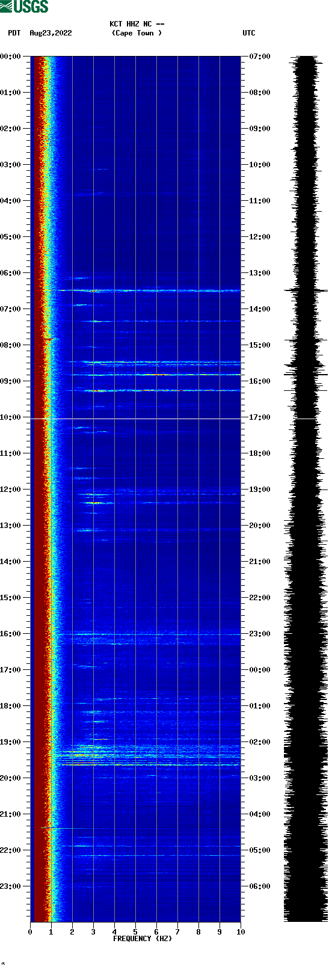Click the white horizontal line at 10:00 PDT
This screenshot has height=970, width=332.
(x=135, y=419)
